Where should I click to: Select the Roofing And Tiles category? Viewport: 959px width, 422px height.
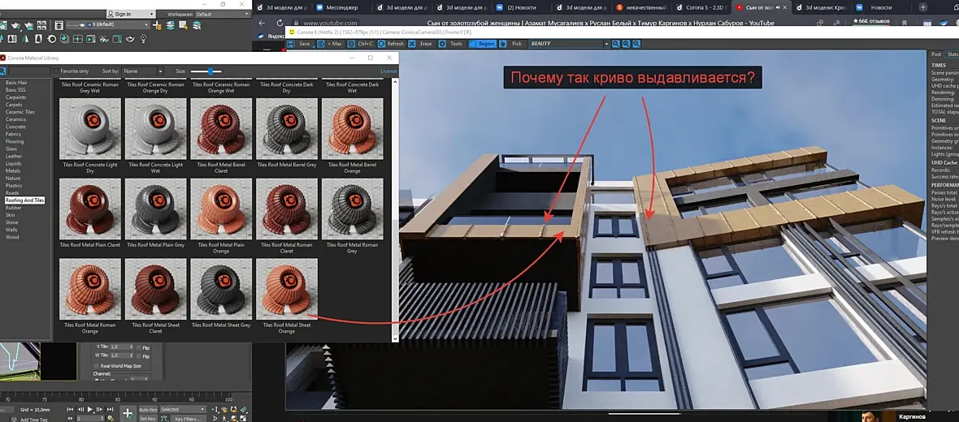(24, 200)
